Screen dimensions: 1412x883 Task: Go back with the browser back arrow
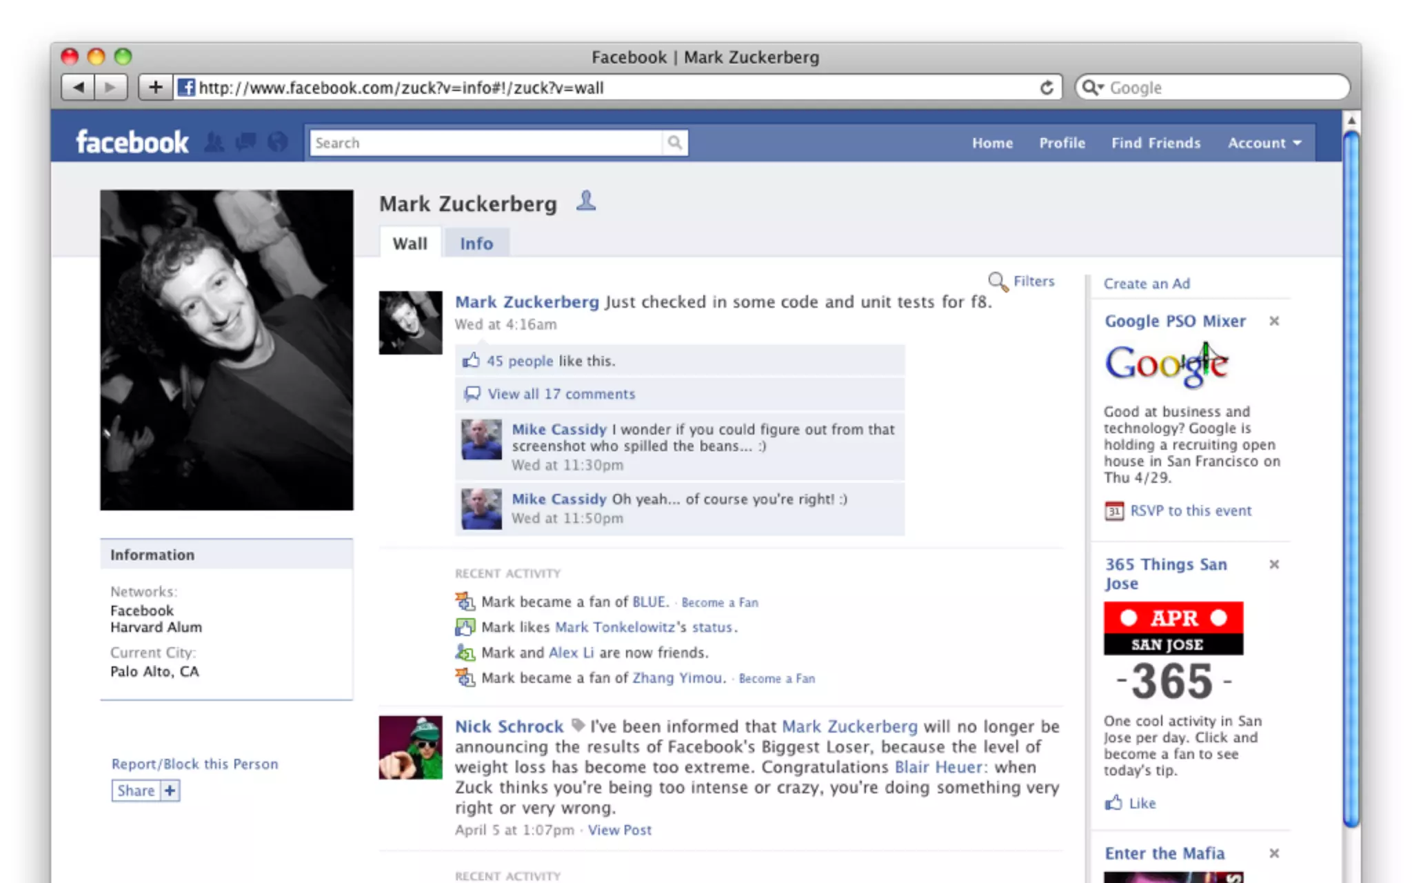(78, 88)
